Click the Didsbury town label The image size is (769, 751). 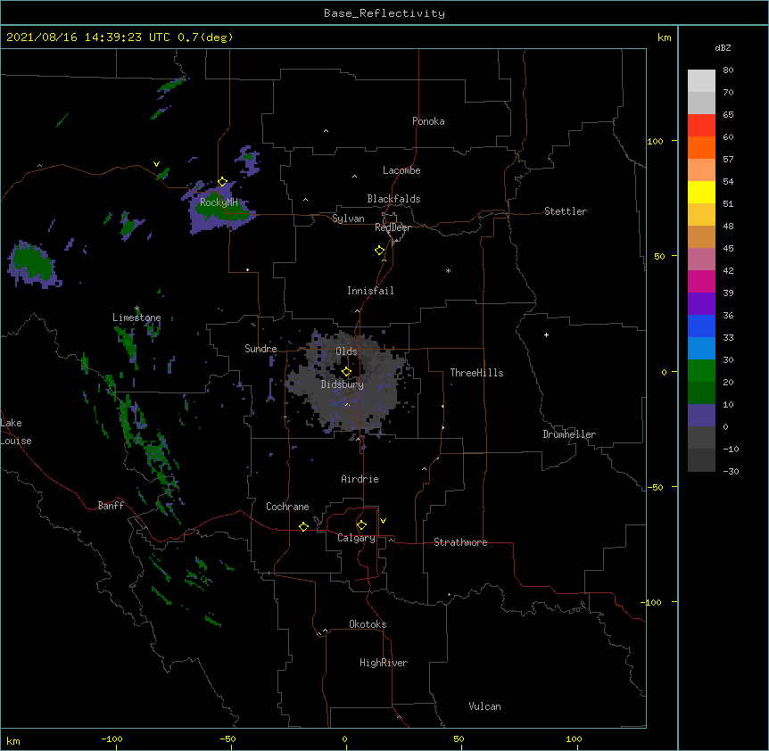point(343,384)
